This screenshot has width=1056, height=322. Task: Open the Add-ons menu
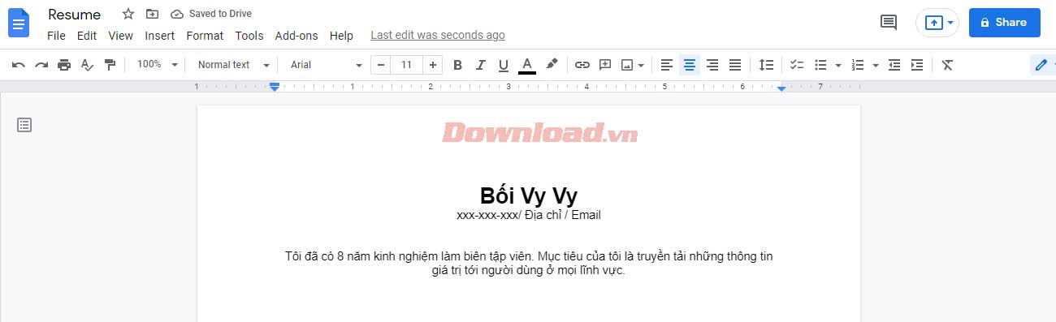[296, 36]
